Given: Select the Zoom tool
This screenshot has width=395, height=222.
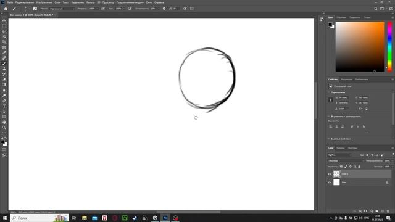Looking at the screenshot, I should tap(4, 128).
